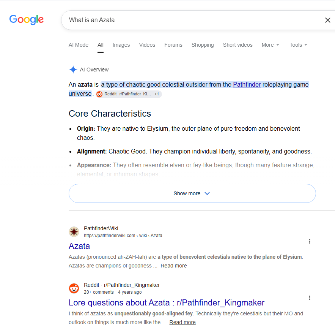Click Read more on Reddit snippet
Viewport: 335px width, 326px height.
(x=182, y=322)
